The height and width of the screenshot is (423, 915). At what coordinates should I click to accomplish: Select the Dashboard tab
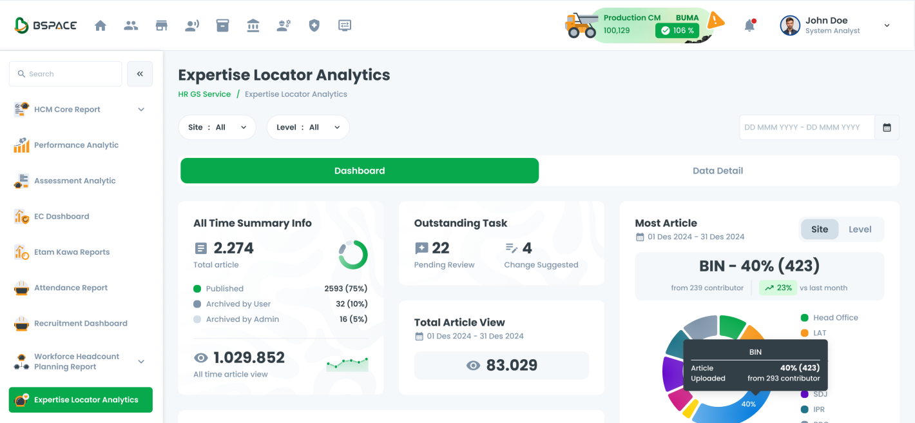tap(360, 171)
